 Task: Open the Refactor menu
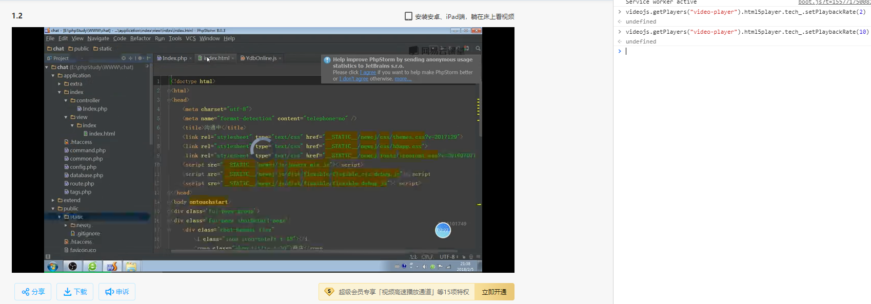tap(140, 38)
